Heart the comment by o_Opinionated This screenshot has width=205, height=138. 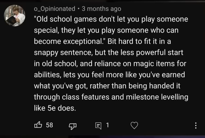tap(134, 125)
